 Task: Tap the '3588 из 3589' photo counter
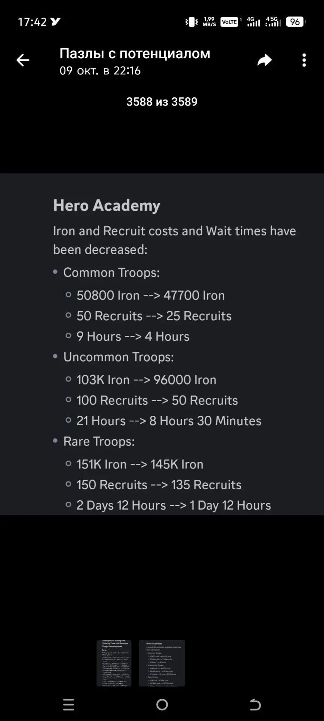point(162,102)
